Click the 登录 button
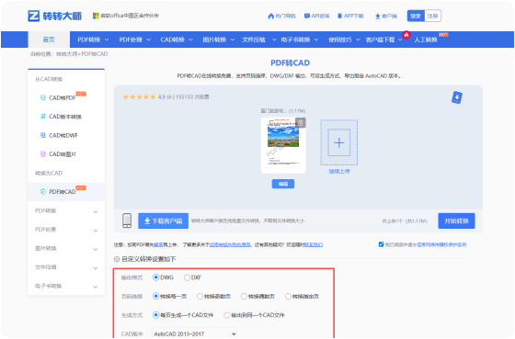 pos(416,16)
